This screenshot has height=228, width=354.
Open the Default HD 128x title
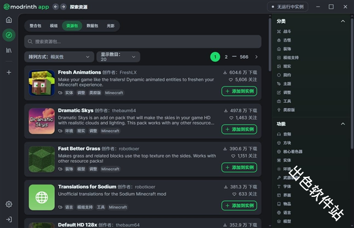point(77,225)
